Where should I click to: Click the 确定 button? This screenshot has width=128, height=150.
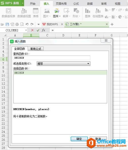(79, 139)
